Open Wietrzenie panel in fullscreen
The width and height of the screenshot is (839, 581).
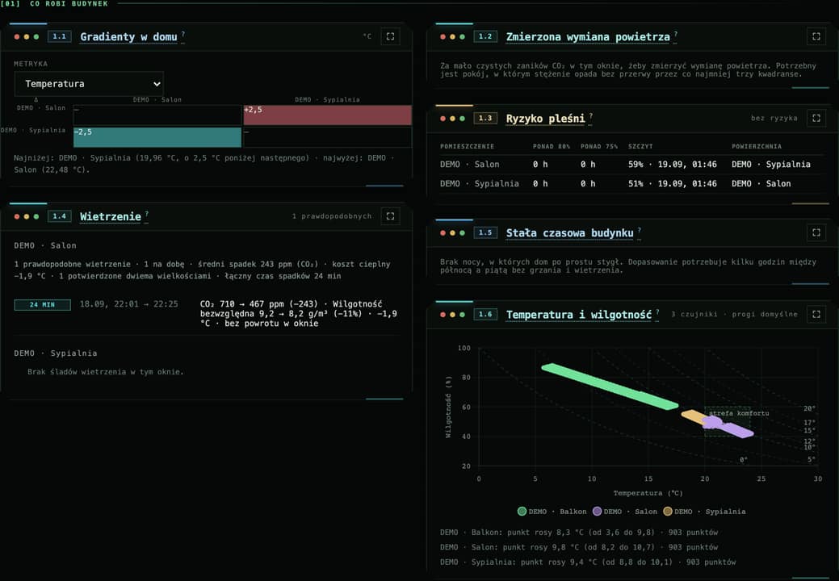pos(390,216)
